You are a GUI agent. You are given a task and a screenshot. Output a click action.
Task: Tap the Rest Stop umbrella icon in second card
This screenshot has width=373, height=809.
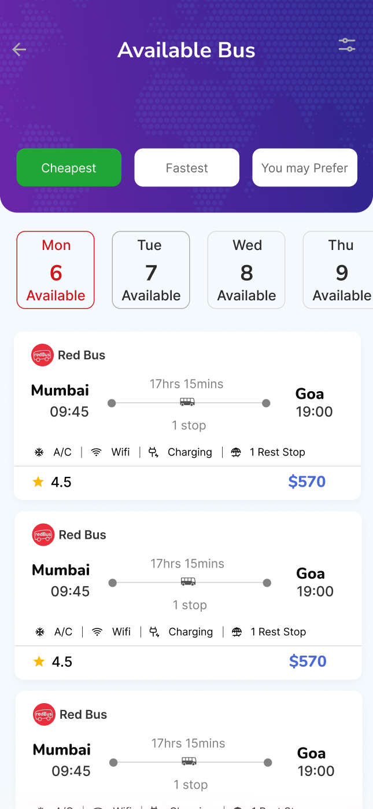pyautogui.click(x=237, y=632)
